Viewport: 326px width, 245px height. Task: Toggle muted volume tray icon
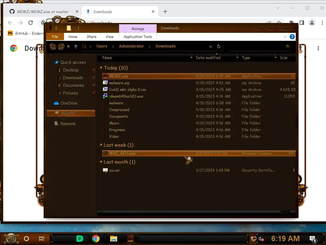tap(261, 239)
